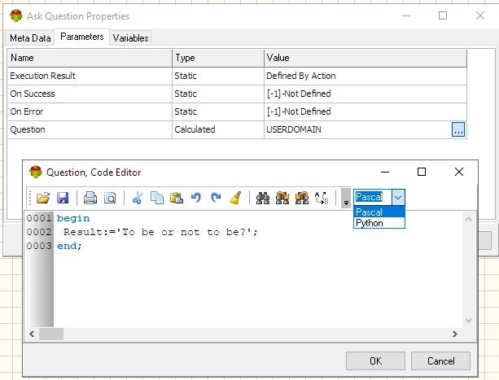Screen dimensions: 499x380
Task: Click the Find Next binoculars icon
Action: (282, 198)
